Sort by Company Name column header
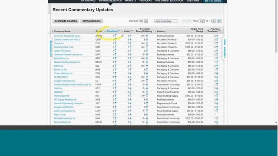Image resolution: width=278 pixels, height=156 pixels. pyautogui.click(x=62, y=31)
